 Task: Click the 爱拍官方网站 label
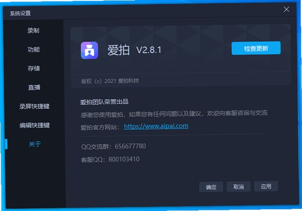100,127
